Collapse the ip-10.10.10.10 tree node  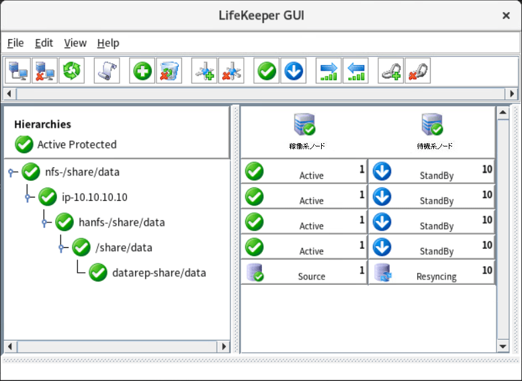[28, 198]
